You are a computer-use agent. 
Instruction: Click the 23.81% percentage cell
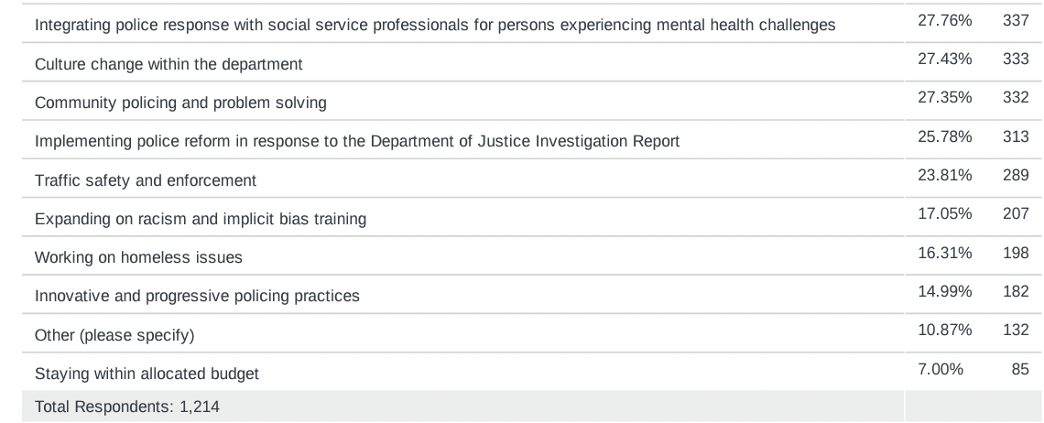coord(944,174)
